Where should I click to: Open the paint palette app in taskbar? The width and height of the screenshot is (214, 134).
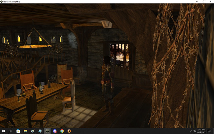coord(33,131)
